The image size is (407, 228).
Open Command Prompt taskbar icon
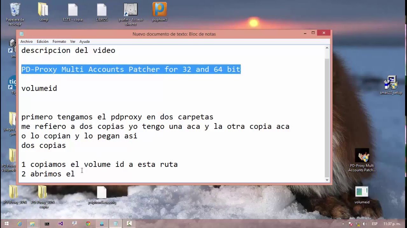(47, 224)
